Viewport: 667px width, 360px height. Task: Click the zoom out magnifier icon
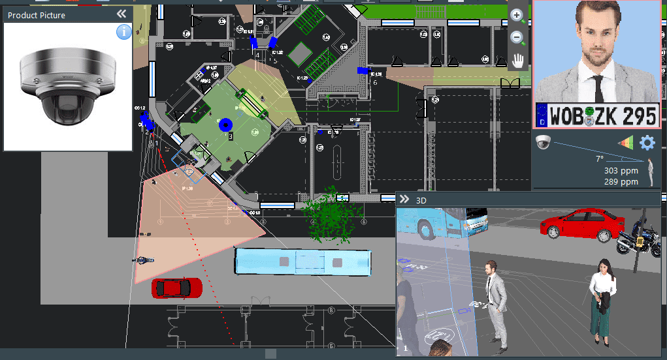tap(517, 38)
